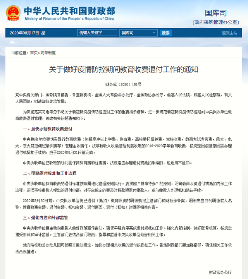Focus the 请输入关键字 search input
The image size is (248, 279).
tap(96, 33)
